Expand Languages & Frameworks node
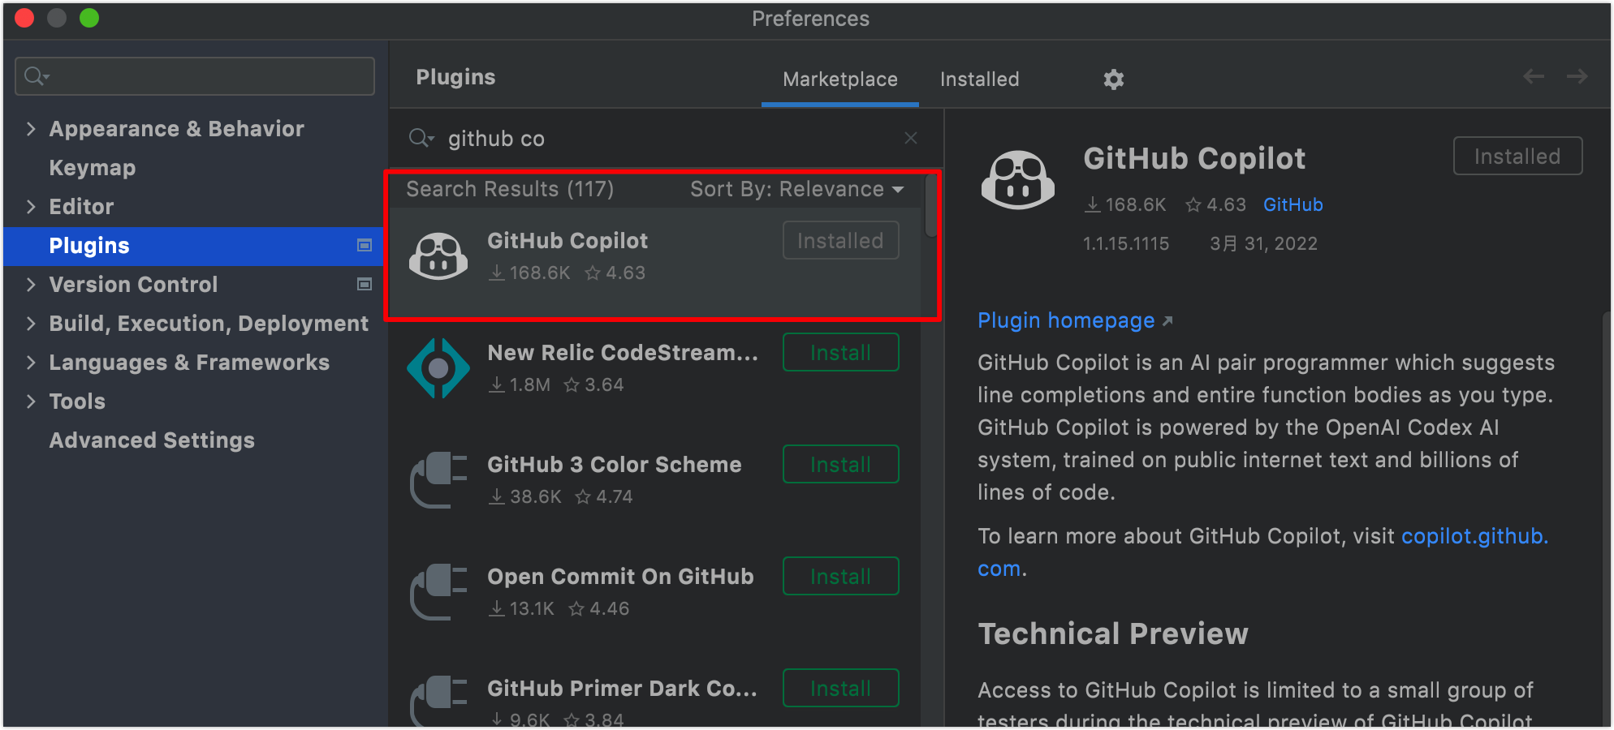 point(31,363)
